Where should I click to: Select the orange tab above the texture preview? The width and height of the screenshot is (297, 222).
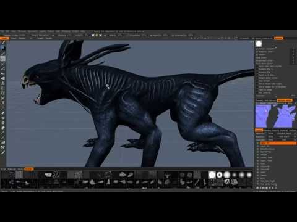(285, 101)
